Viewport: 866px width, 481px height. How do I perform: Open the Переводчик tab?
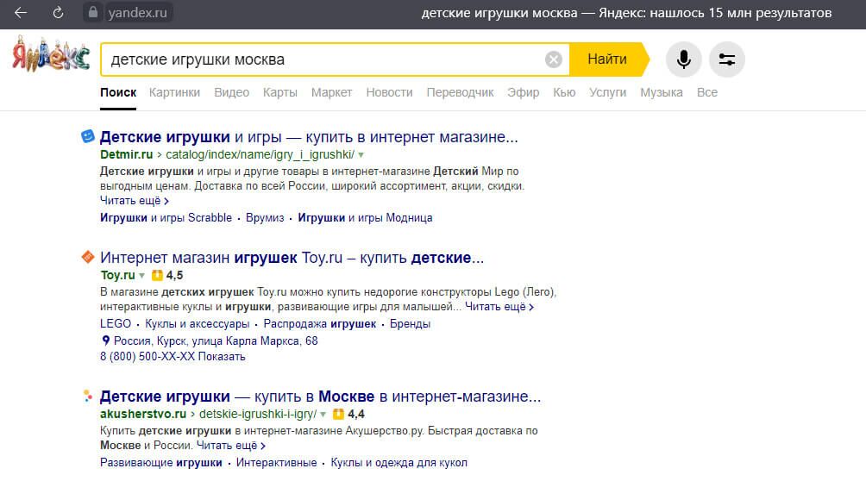pos(460,92)
